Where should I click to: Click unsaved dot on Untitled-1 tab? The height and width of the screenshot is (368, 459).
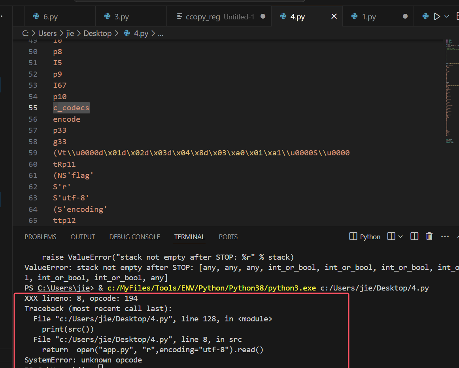click(x=263, y=16)
